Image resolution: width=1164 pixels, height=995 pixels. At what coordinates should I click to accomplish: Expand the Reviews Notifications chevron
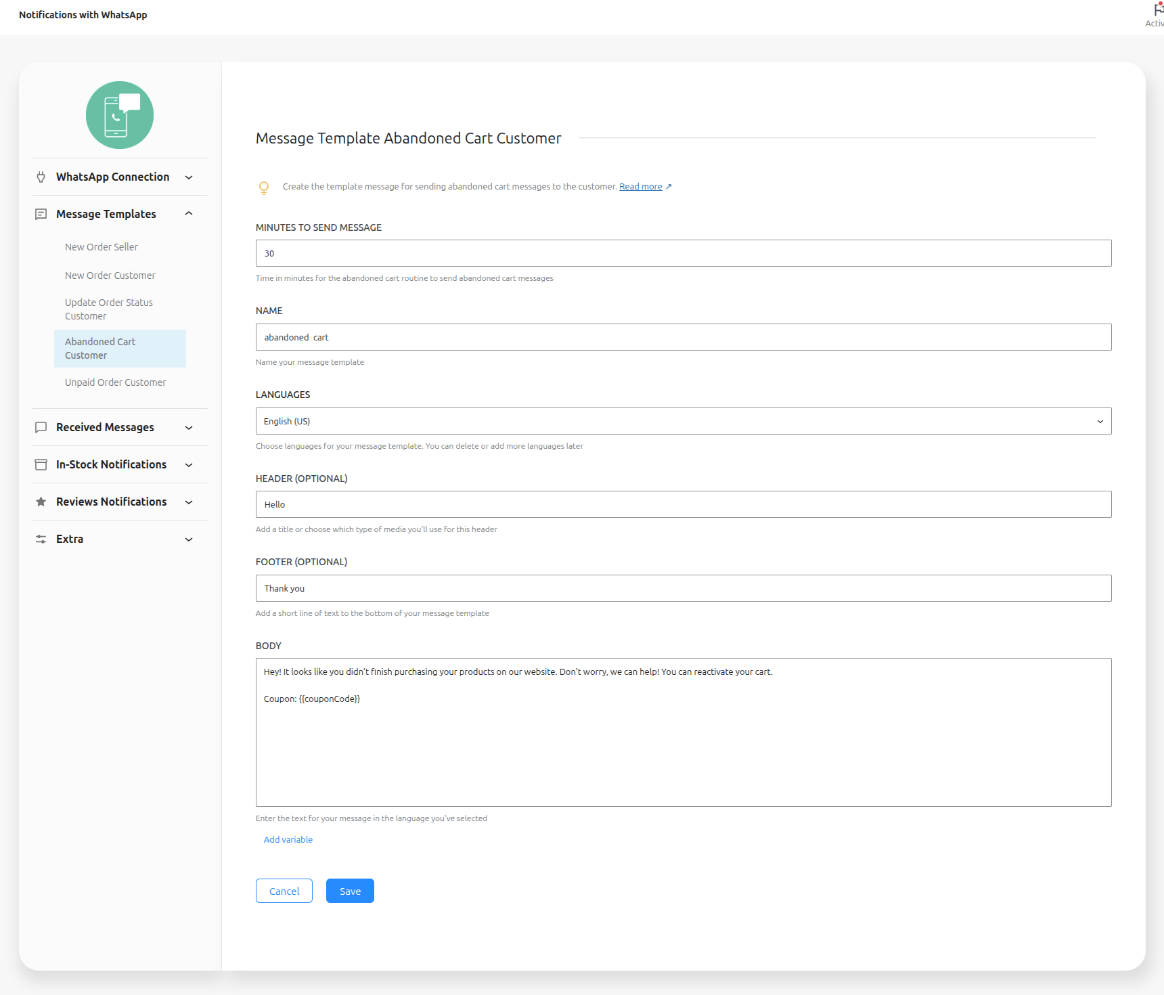coord(189,502)
